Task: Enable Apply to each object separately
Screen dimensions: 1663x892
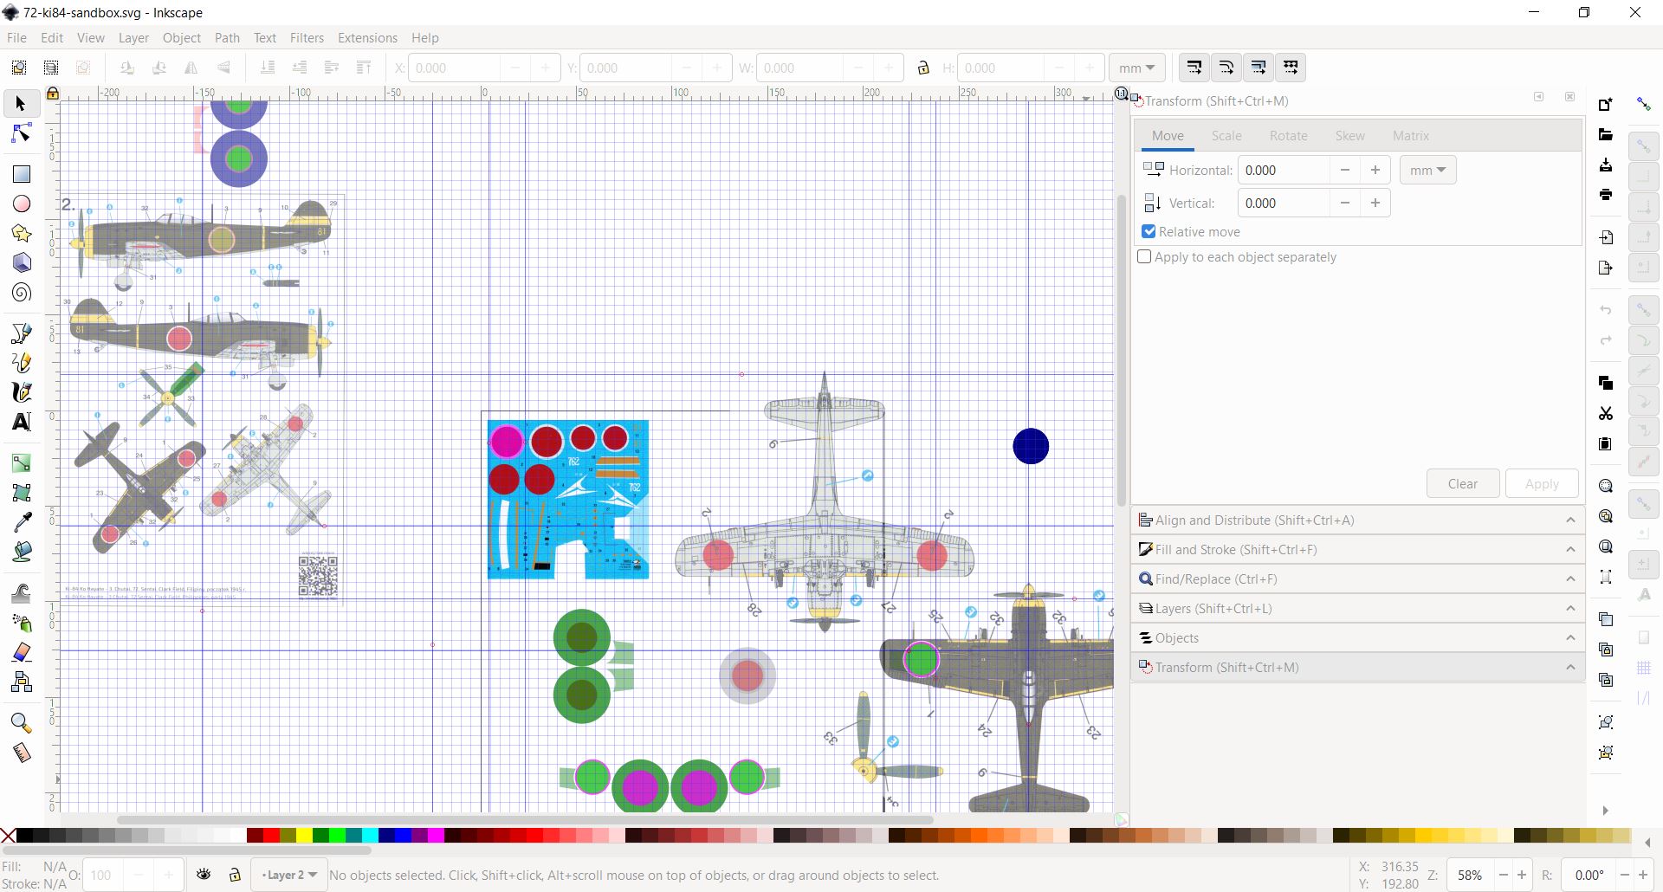Action: (1144, 257)
